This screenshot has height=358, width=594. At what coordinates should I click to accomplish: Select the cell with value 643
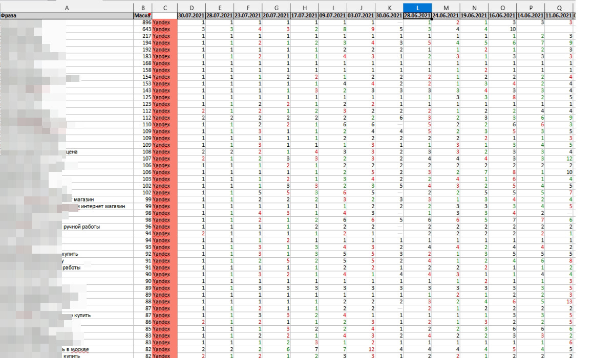point(142,30)
